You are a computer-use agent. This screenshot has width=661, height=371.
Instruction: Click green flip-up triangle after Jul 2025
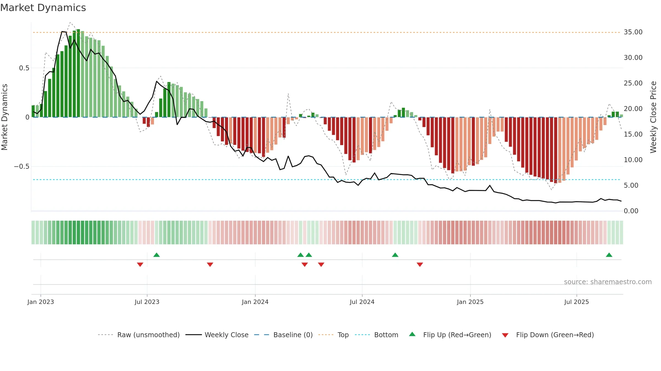[609, 255]
